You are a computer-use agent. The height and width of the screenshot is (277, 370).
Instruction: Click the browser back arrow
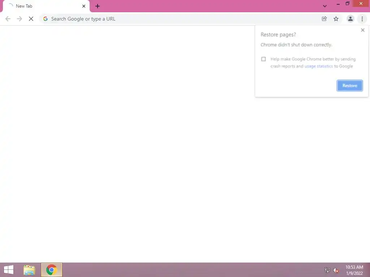8,19
